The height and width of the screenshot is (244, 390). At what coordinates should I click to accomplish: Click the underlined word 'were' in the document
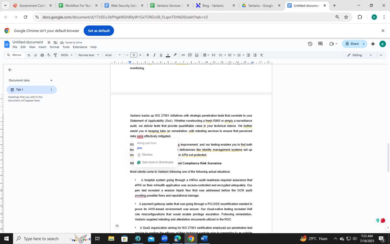140,136
